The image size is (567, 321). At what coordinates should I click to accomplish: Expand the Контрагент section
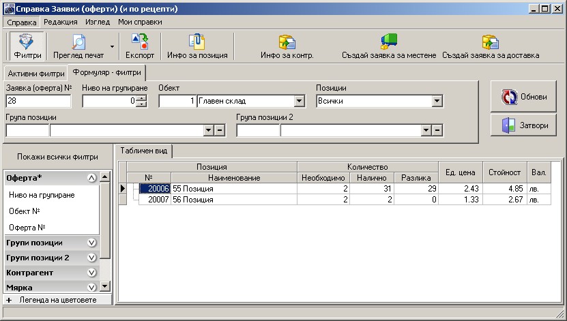92,273
